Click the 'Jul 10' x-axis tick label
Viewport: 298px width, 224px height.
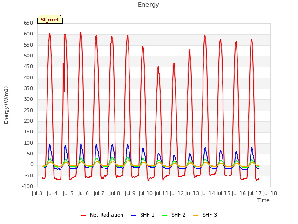tap(146, 193)
